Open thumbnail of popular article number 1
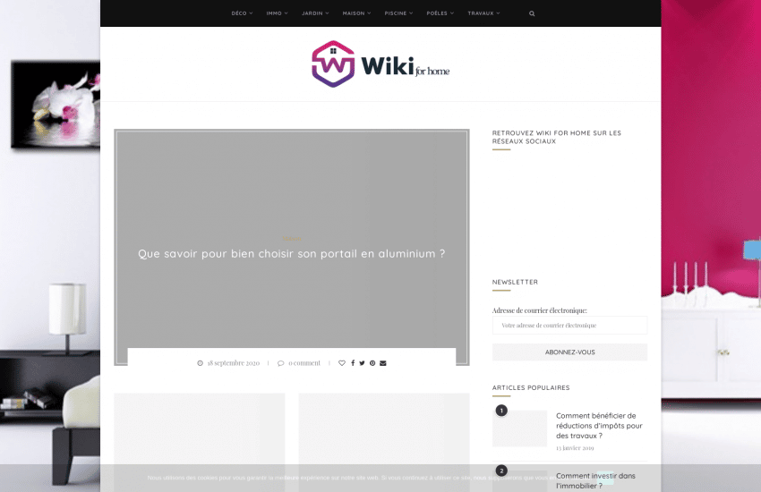The height and width of the screenshot is (492, 761). 519,428
